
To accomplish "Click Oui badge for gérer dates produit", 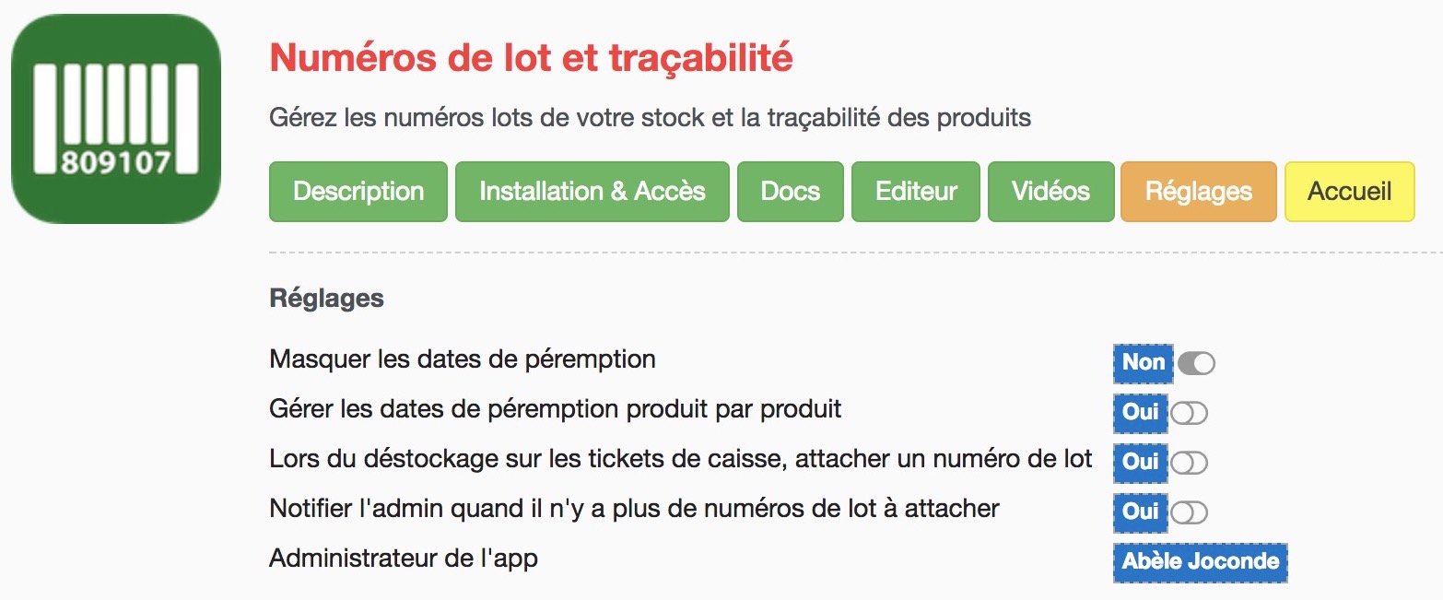I will 1141,413.
